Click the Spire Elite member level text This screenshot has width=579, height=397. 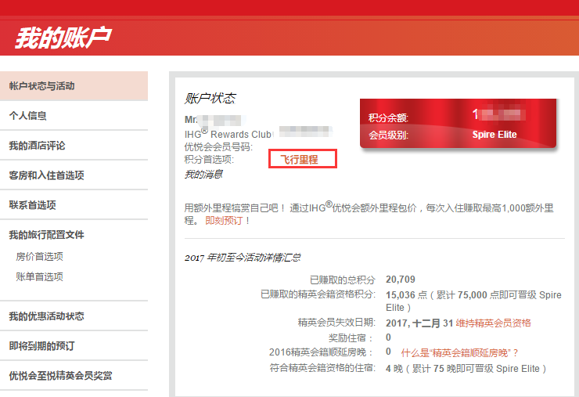[494, 135]
